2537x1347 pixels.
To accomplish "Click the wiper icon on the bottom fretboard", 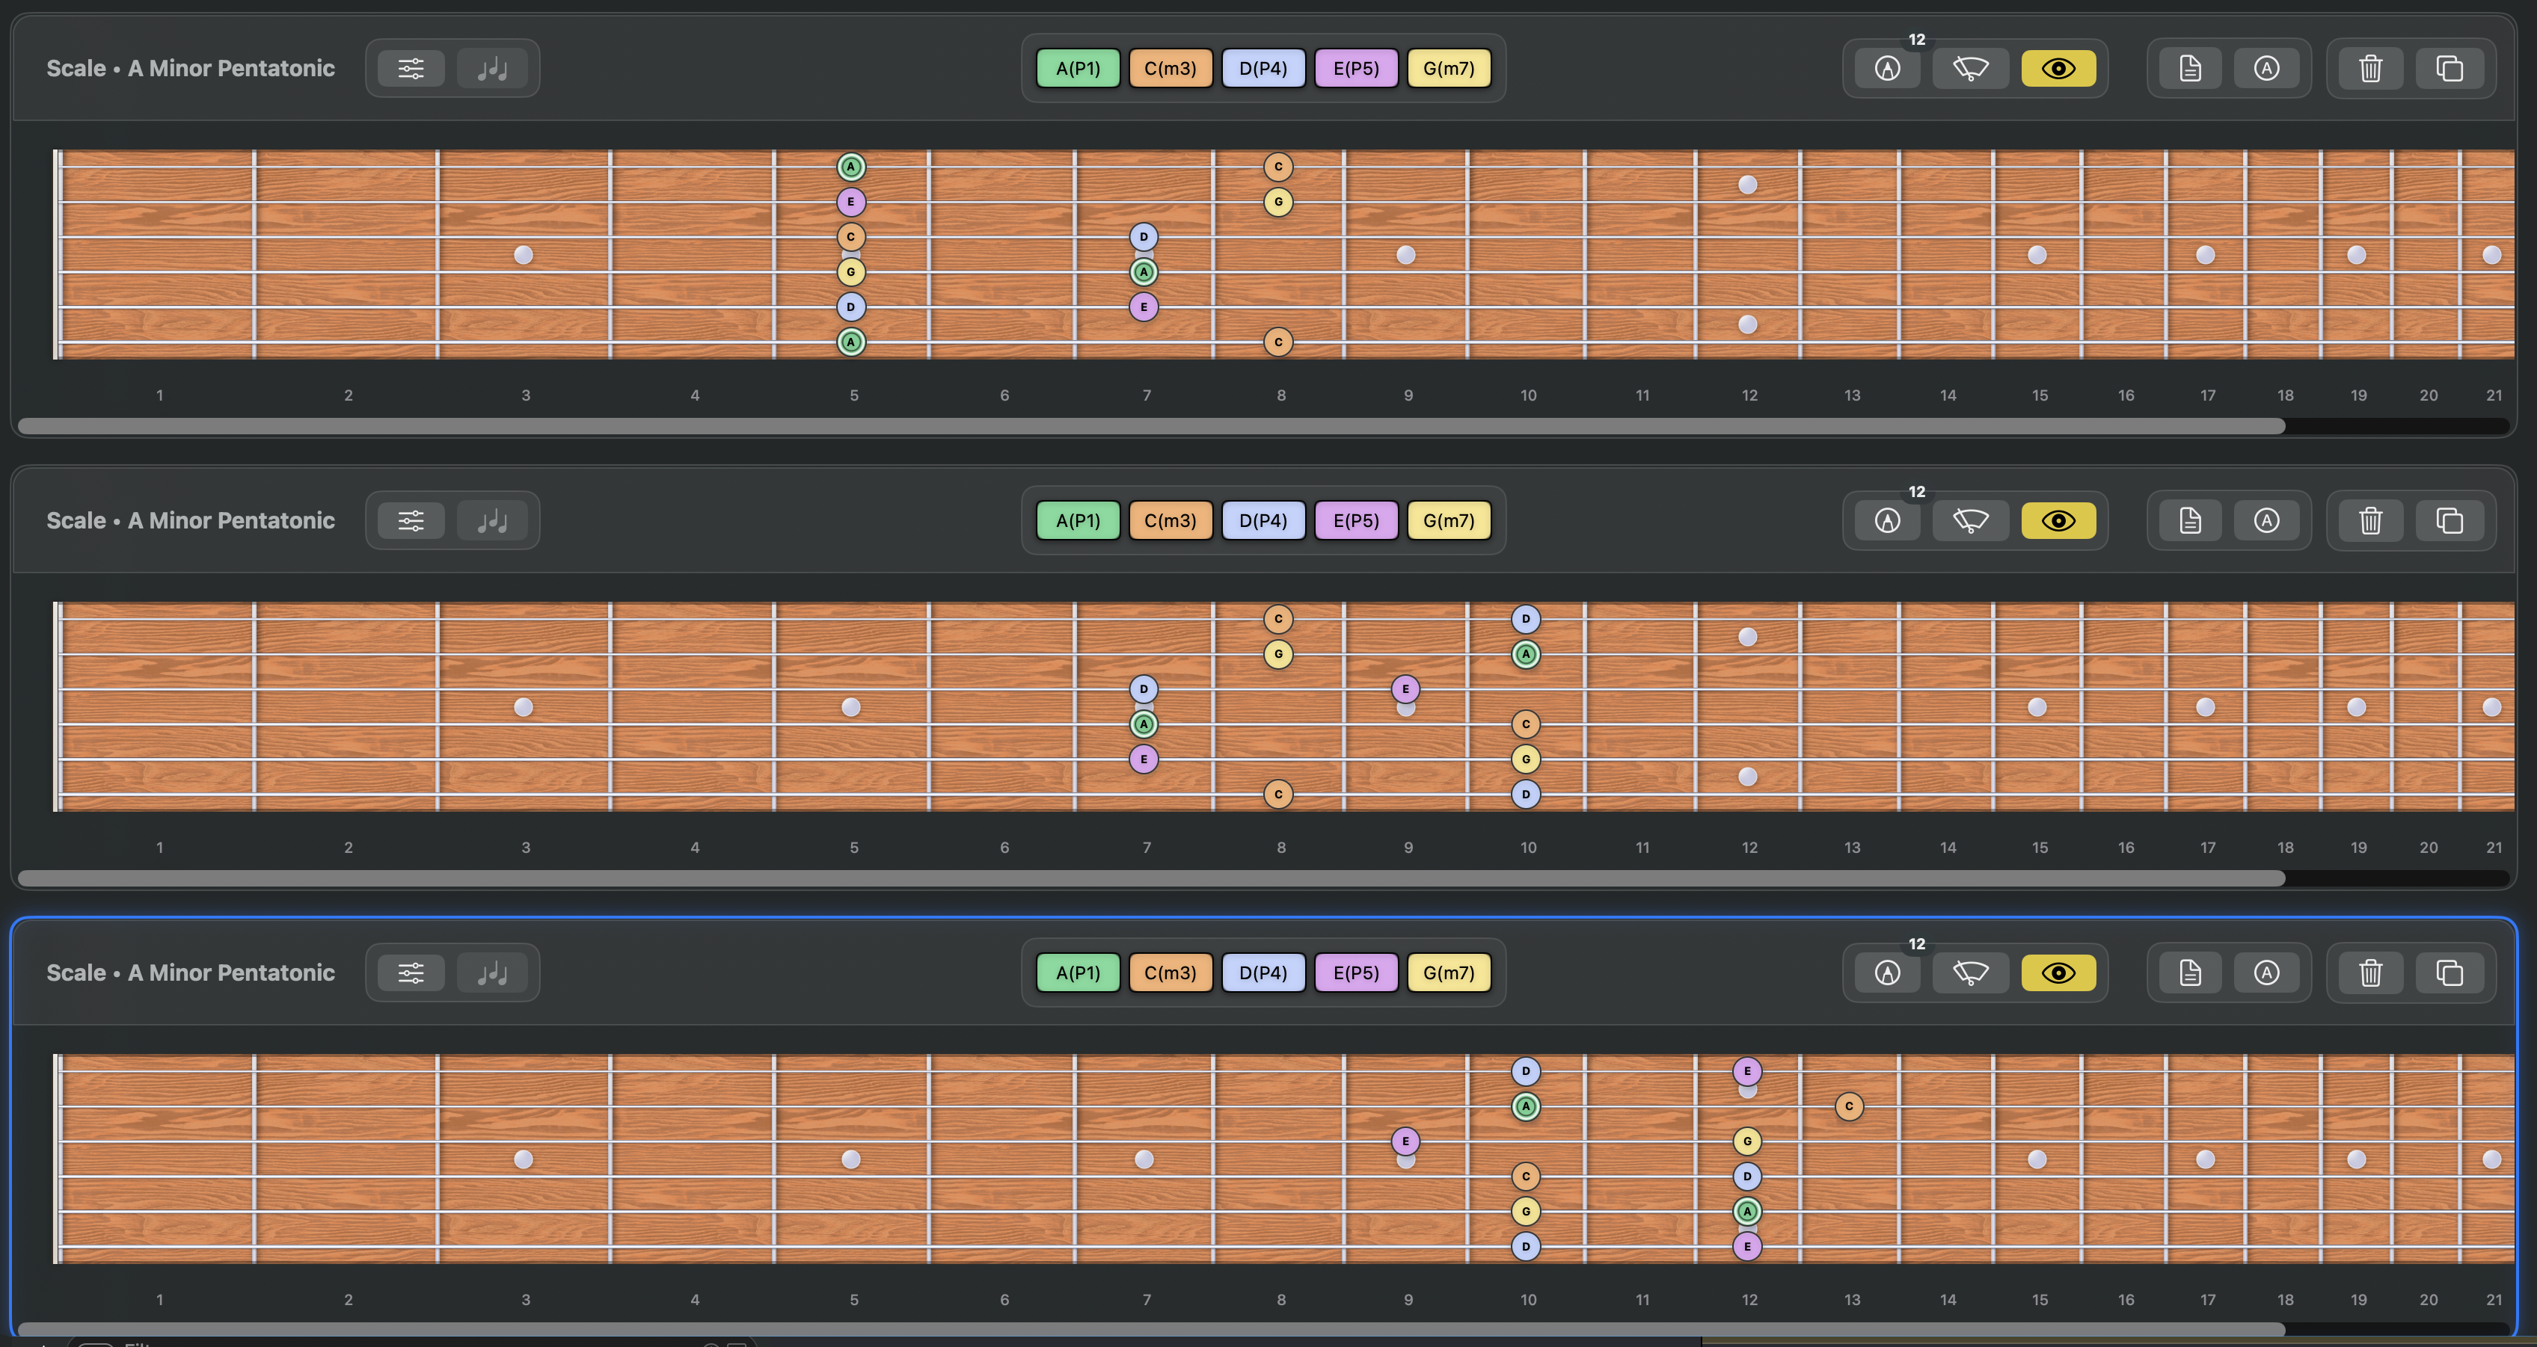I will coord(1971,972).
